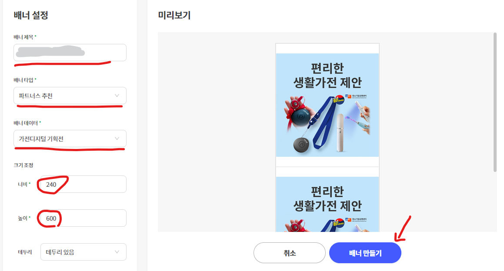Select the 너비 width field showing 240
Image resolution: width=504 pixels, height=271 pixels.
[x=82, y=184]
